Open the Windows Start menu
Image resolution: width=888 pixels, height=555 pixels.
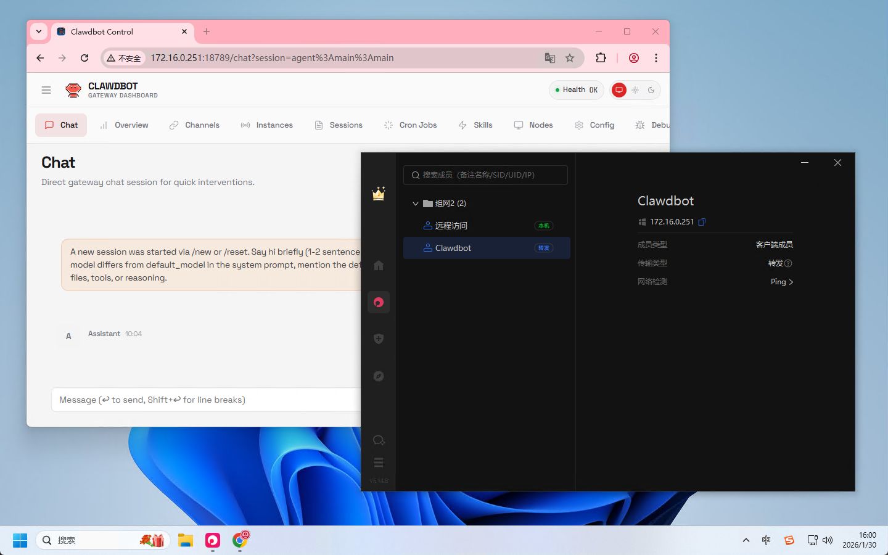click(x=20, y=540)
